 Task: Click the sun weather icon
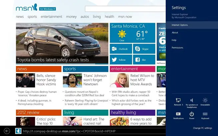tap(122, 34)
